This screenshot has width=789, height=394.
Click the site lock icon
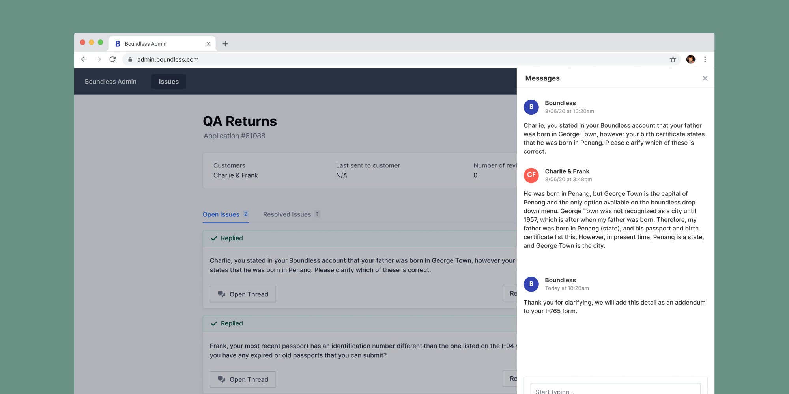pos(130,59)
